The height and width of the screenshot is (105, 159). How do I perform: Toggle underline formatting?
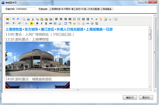pyautogui.click(x=46, y=23)
